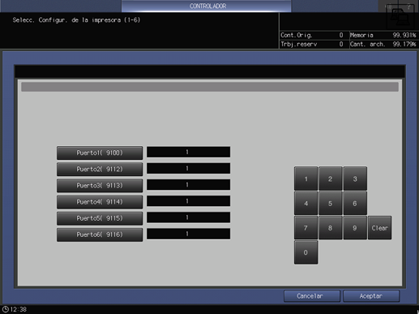Click the Trbj.reserv counter entry
Viewport: 419px width, 314px height.
pos(312,44)
